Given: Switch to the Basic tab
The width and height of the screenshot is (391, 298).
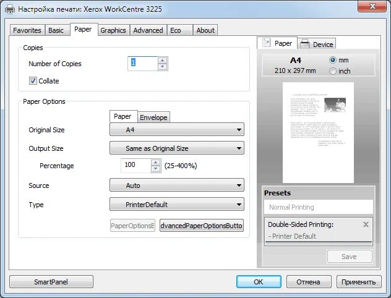Looking at the screenshot, I should [56, 30].
